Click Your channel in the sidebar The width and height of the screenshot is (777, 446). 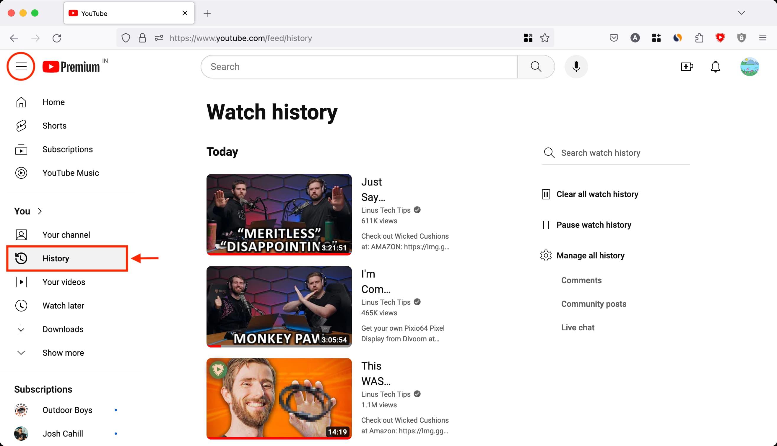(66, 235)
